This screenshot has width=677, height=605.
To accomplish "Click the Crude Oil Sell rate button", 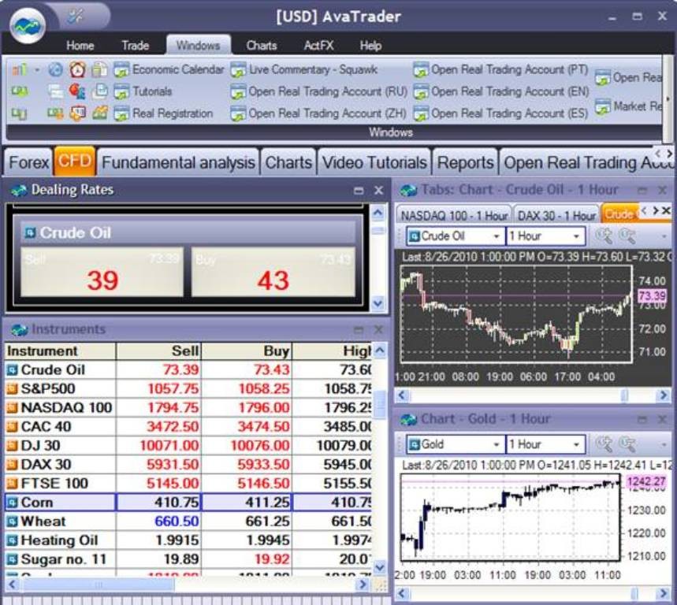I will [102, 273].
